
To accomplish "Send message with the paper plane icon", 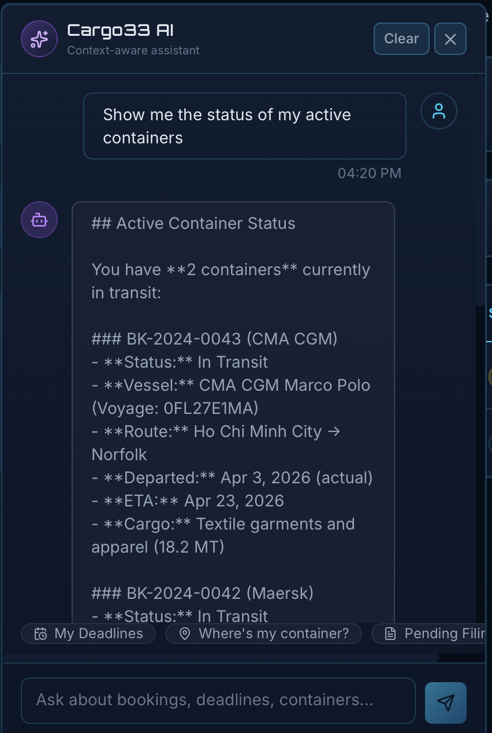I will [x=445, y=702].
